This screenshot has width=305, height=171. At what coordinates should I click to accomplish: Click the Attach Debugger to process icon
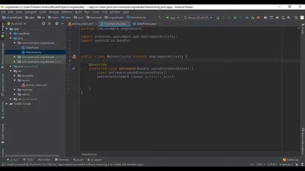click(x=253, y=18)
